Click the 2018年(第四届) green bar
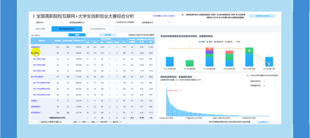The height and width of the screenshot is (138, 310). [x=190, y=63]
